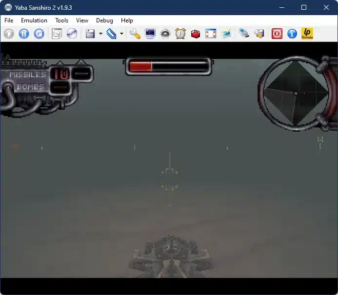Toggle fullscreen with the expand arrows icon
338x295 pixels.
click(x=211, y=34)
